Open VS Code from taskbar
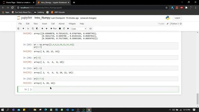Screen dimensions: 199x112 click(x=67, y=110)
